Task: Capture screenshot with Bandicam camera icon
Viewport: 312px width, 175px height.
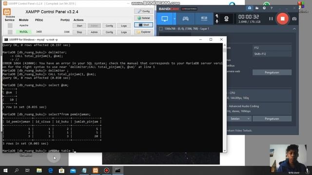Action: point(294,18)
